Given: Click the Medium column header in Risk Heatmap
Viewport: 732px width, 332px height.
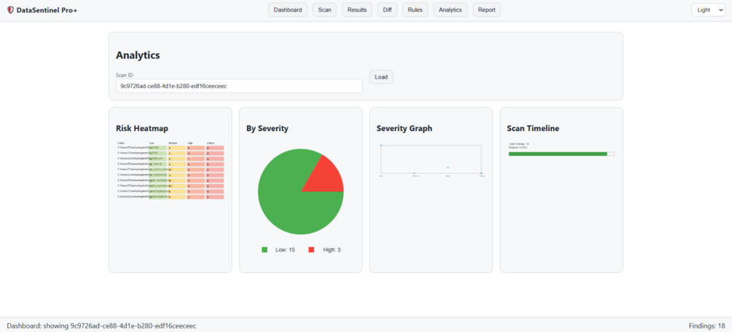Looking at the screenshot, I should coord(173,143).
